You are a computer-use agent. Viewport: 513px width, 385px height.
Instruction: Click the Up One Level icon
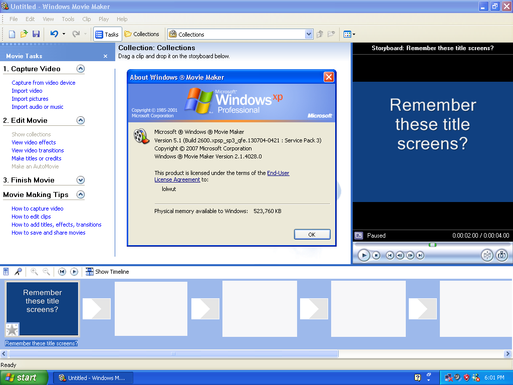pos(320,34)
